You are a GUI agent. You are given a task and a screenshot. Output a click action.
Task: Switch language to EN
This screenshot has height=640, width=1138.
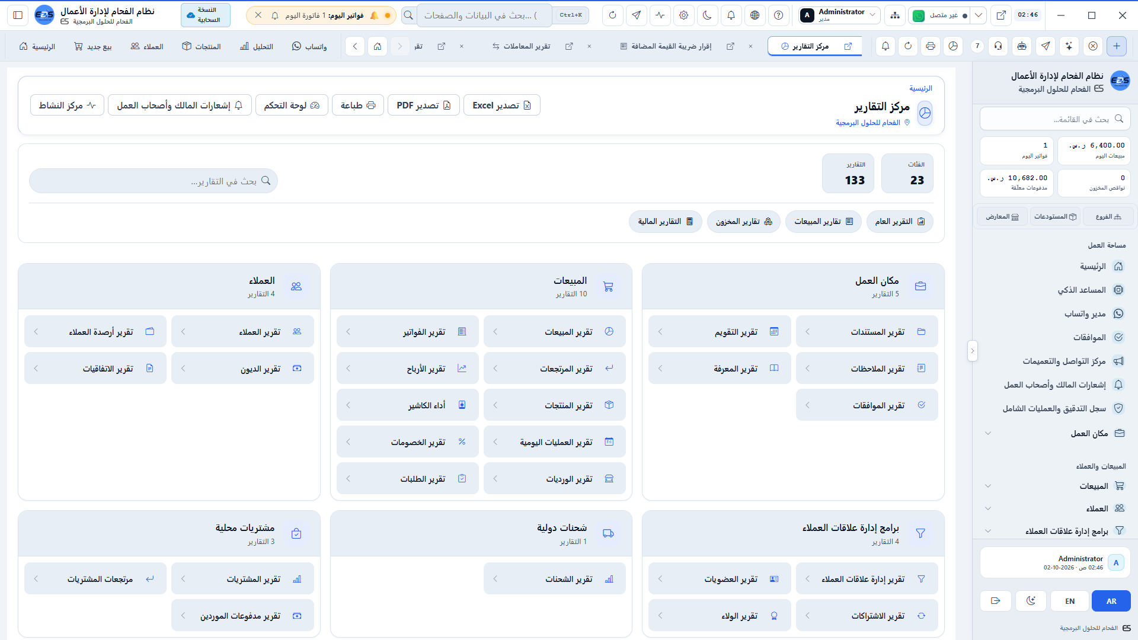(x=1070, y=601)
